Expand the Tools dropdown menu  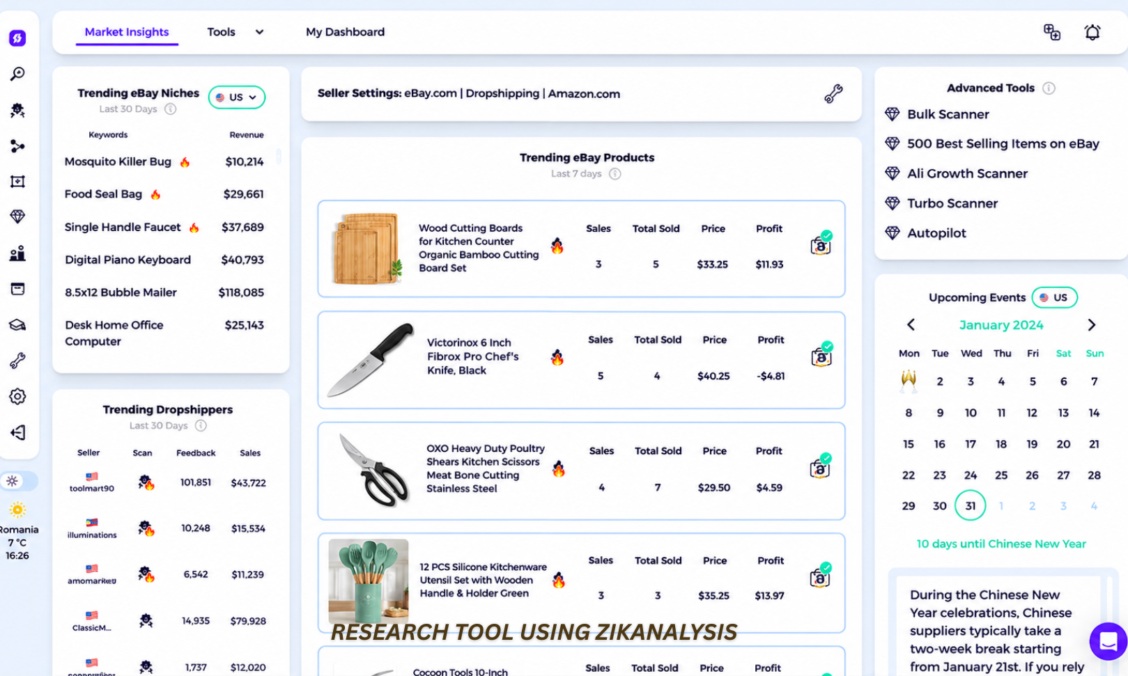click(235, 32)
